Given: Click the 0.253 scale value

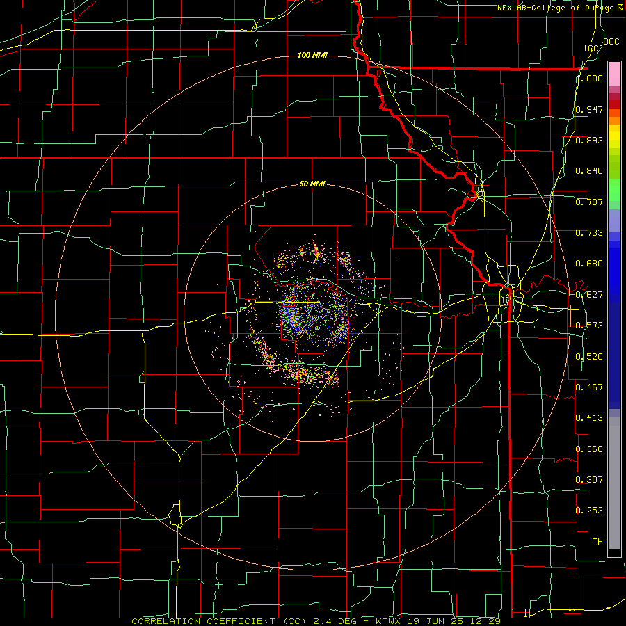Looking at the screenshot, I should (x=589, y=511).
